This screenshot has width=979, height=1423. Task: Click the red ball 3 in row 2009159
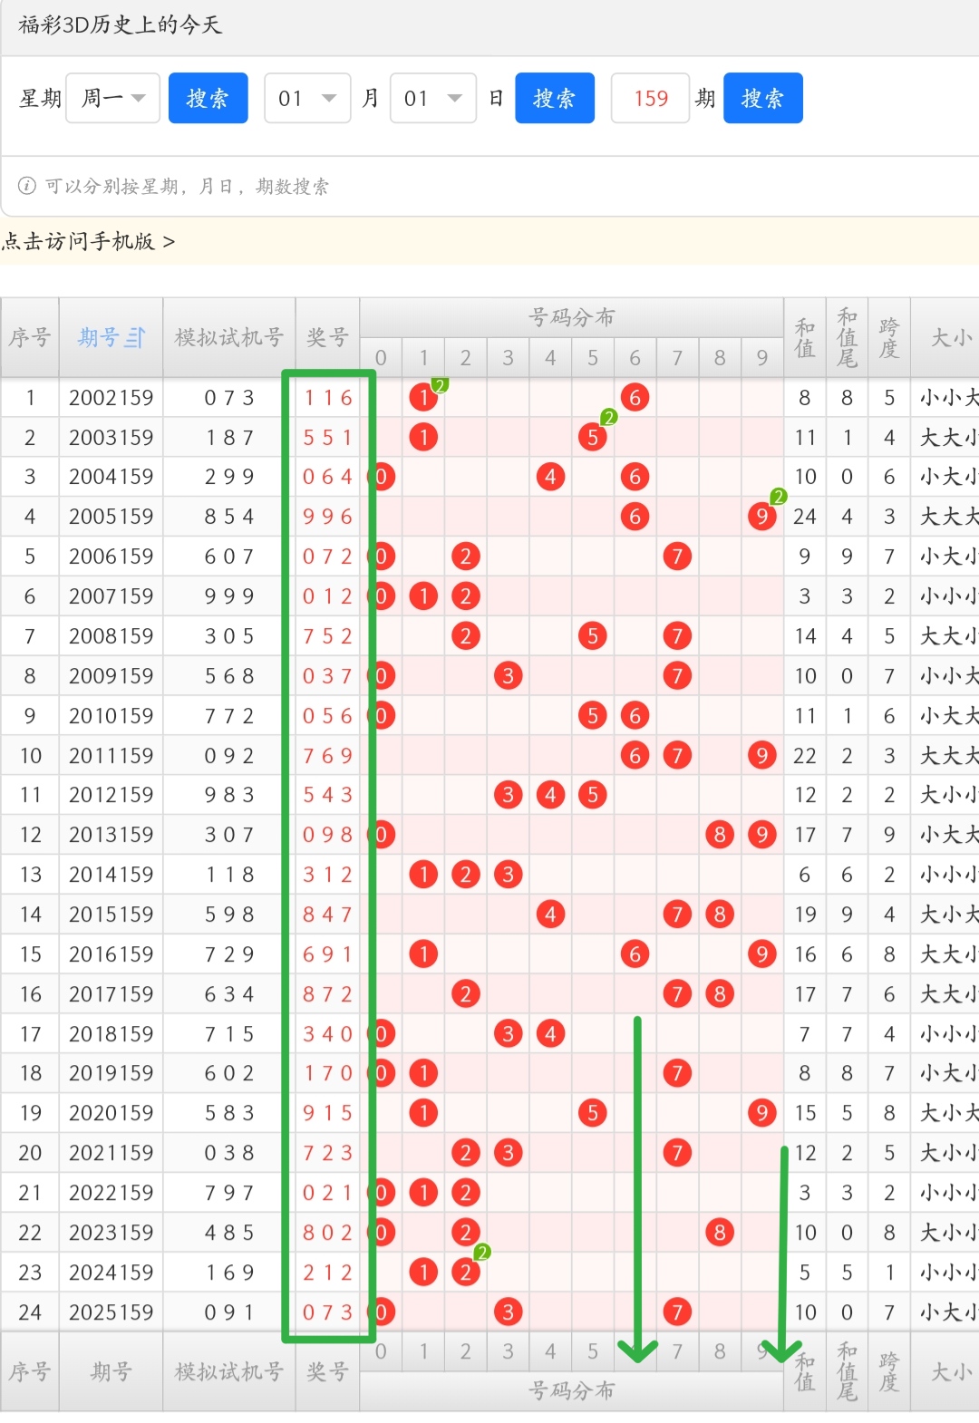point(508,676)
